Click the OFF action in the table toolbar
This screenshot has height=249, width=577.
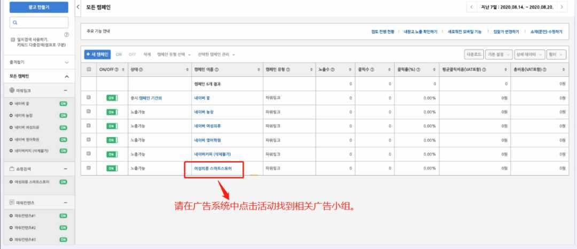(132, 55)
